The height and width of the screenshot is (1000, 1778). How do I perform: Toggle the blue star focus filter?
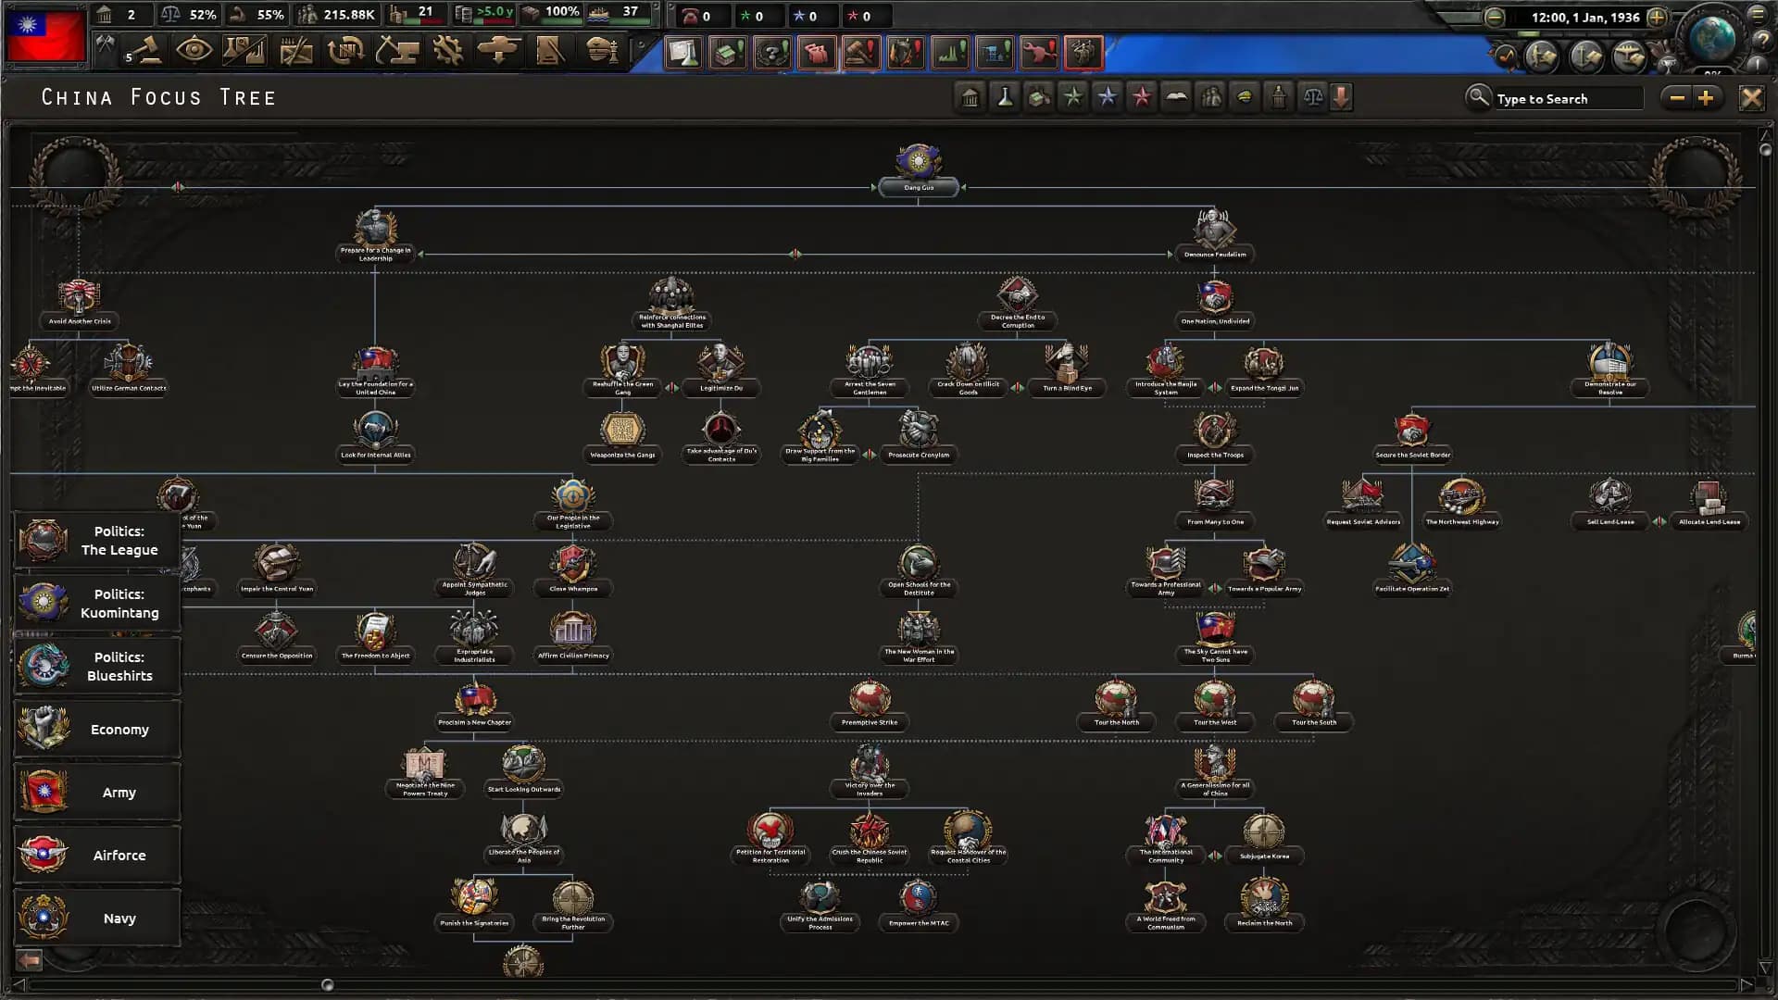pos(1107,96)
